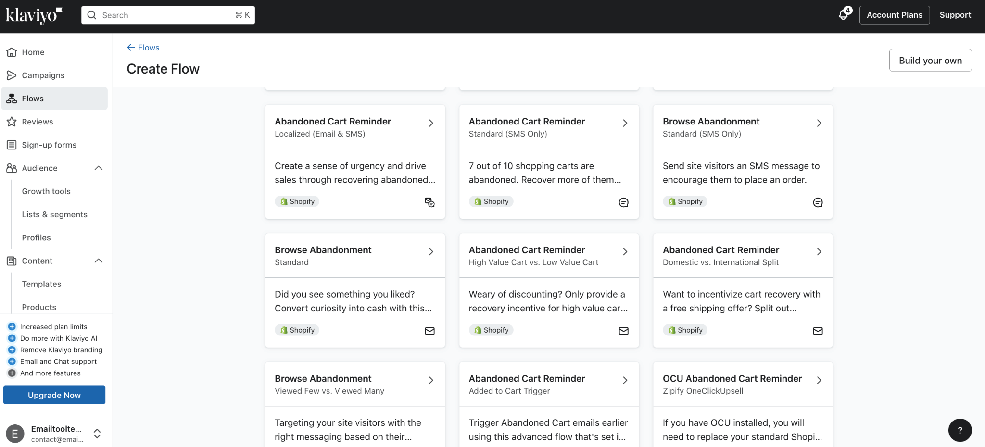
Task: Click the SMS icon on Browse Abandonment SMS Only card
Action: (817, 202)
